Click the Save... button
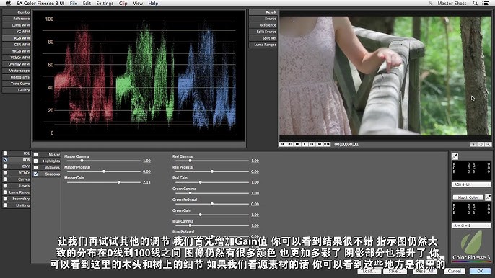The height and width of the screenshot is (278, 495). (395, 271)
